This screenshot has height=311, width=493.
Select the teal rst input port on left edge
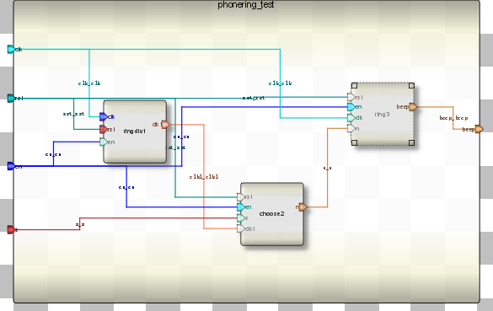(11, 98)
